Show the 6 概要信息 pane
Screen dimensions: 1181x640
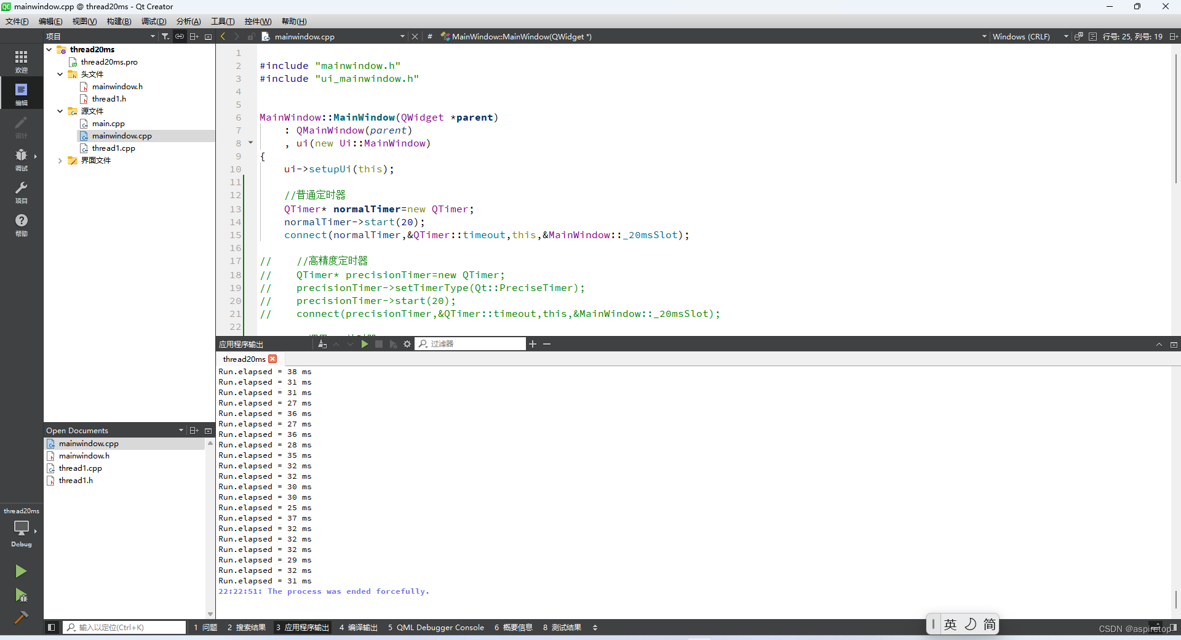(x=513, y=627)
